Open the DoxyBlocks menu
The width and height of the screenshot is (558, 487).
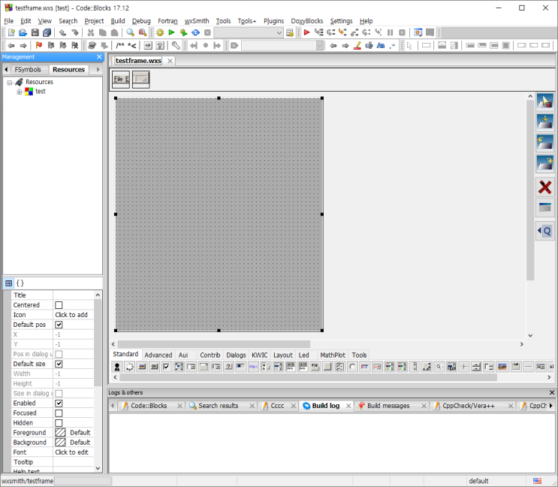(306, 21)
